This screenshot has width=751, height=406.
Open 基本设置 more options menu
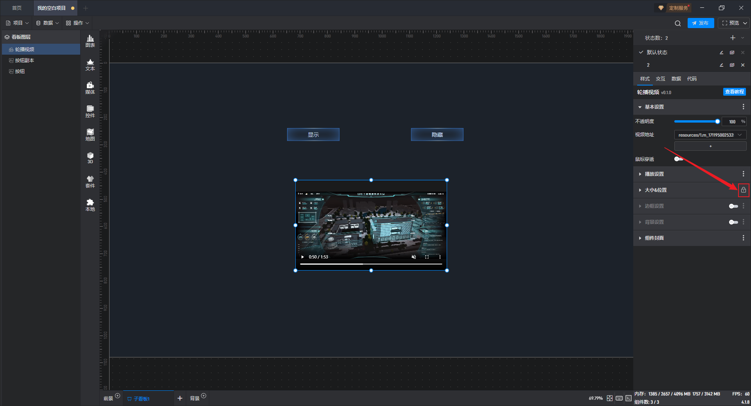point(744,107)
